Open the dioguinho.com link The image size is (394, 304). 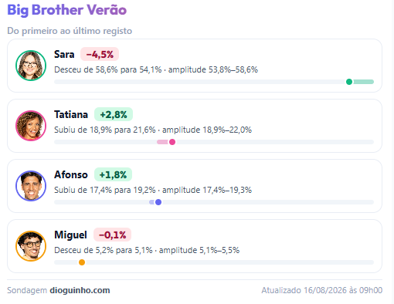point(80,290)
